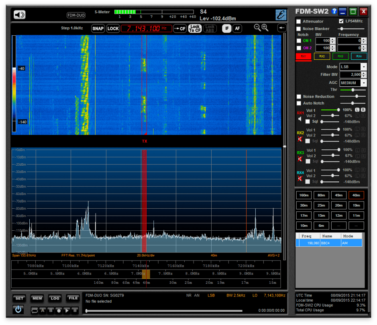377x325 pixels.
Task: Click the SNAP button
Action: tap(98, 28)
